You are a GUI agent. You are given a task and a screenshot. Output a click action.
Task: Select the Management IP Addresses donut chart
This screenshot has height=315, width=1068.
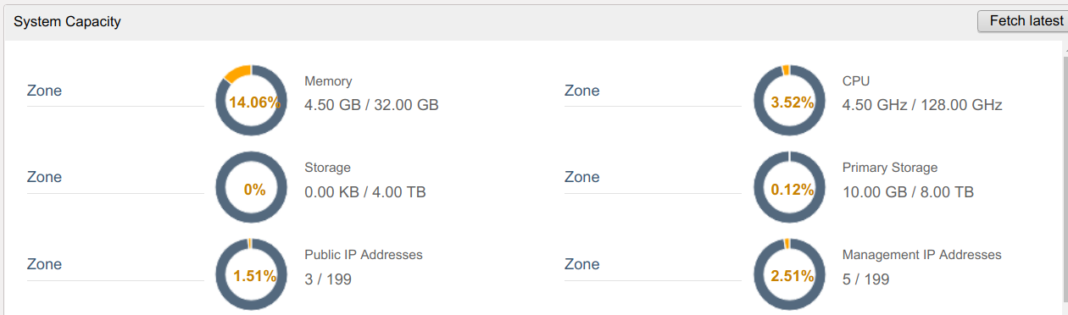click(790, 274)
